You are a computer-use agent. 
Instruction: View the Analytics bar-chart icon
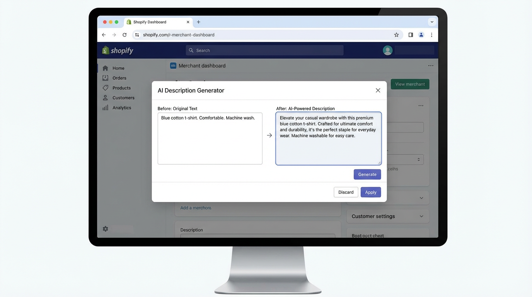(x=105, y=108)
